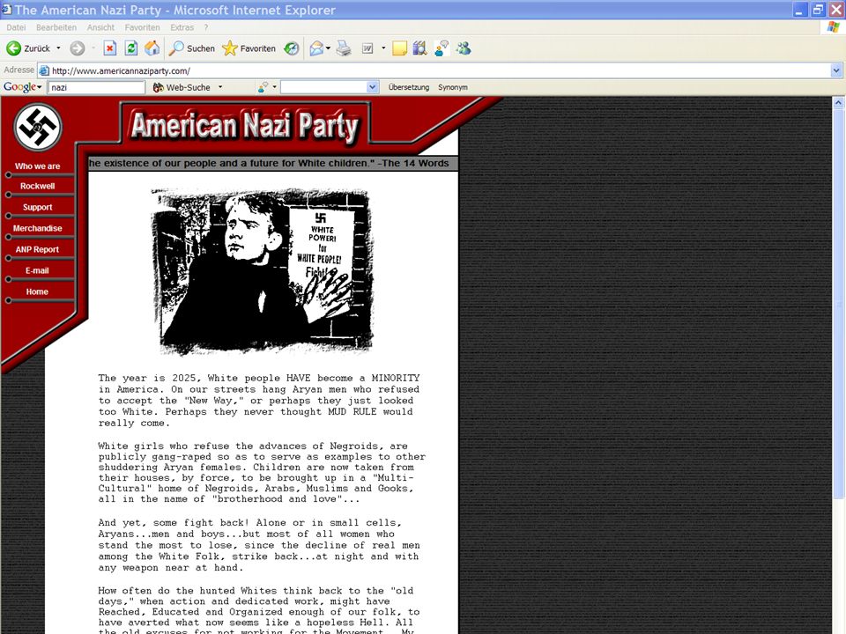846x634 pixels.
Task: Click the Messenger two-people icon
Action: (463, 48)
